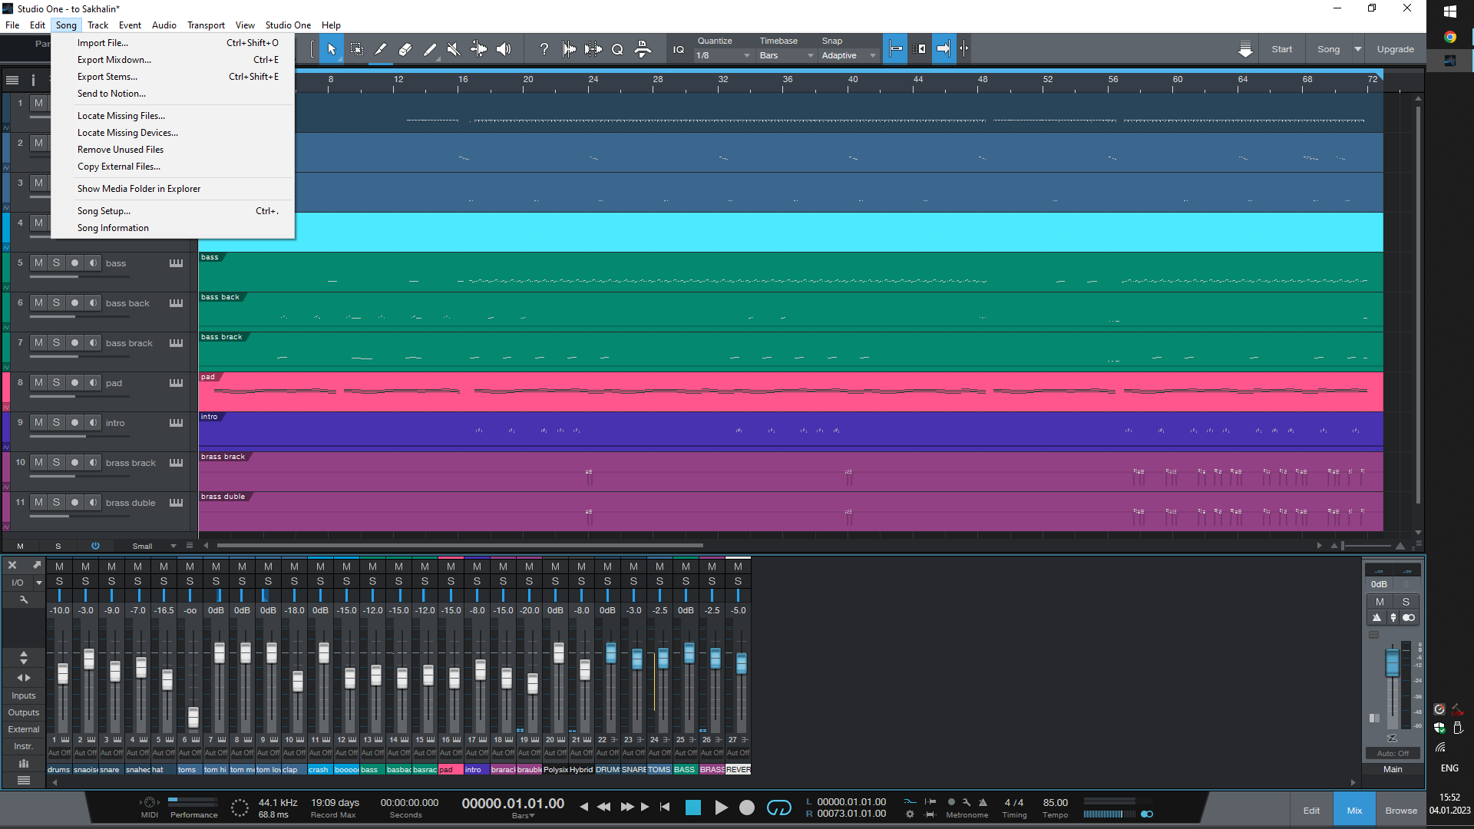Select the Mute tool
The width and height of the screenshot is (1474, 829).
[x=454, y=49]
